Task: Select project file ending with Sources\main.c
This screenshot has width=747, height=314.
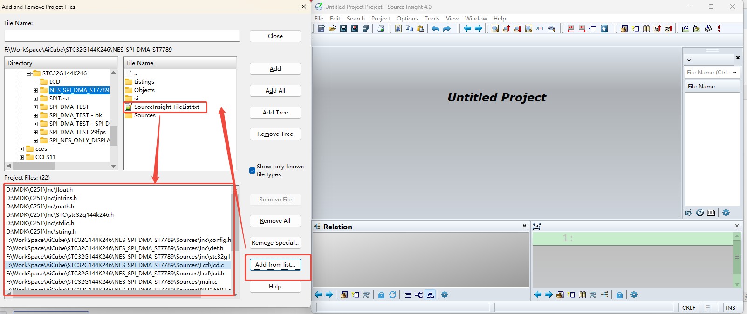Action: (x=112, y=281)
